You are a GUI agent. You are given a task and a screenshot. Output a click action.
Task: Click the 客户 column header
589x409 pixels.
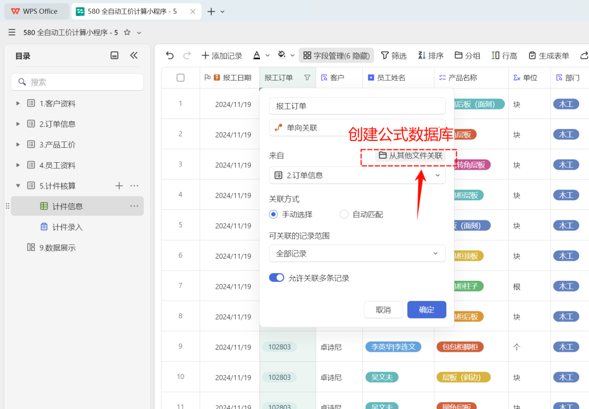click(339, 78)
